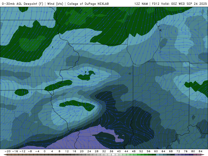Click the '-8' color scale label
The height and width of the screenshot is (156, 208).
(30, 151)
